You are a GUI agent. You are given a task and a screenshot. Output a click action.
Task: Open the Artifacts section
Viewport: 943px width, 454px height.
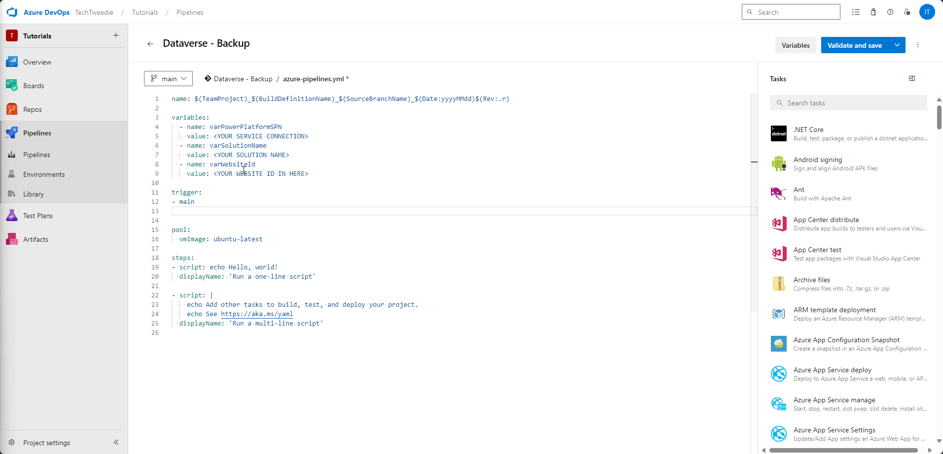(x=35, y=239)
